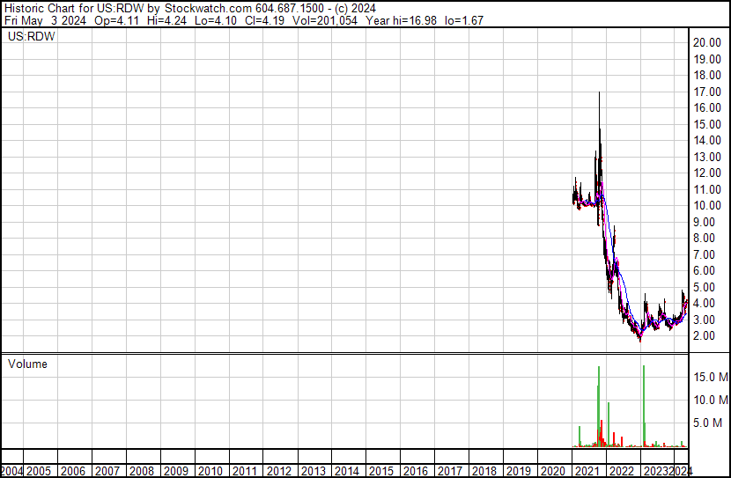This screenshot has width=731, height=478.
Task: Click the 'Op=4.11' open value
Action: [x=116, y=20]
